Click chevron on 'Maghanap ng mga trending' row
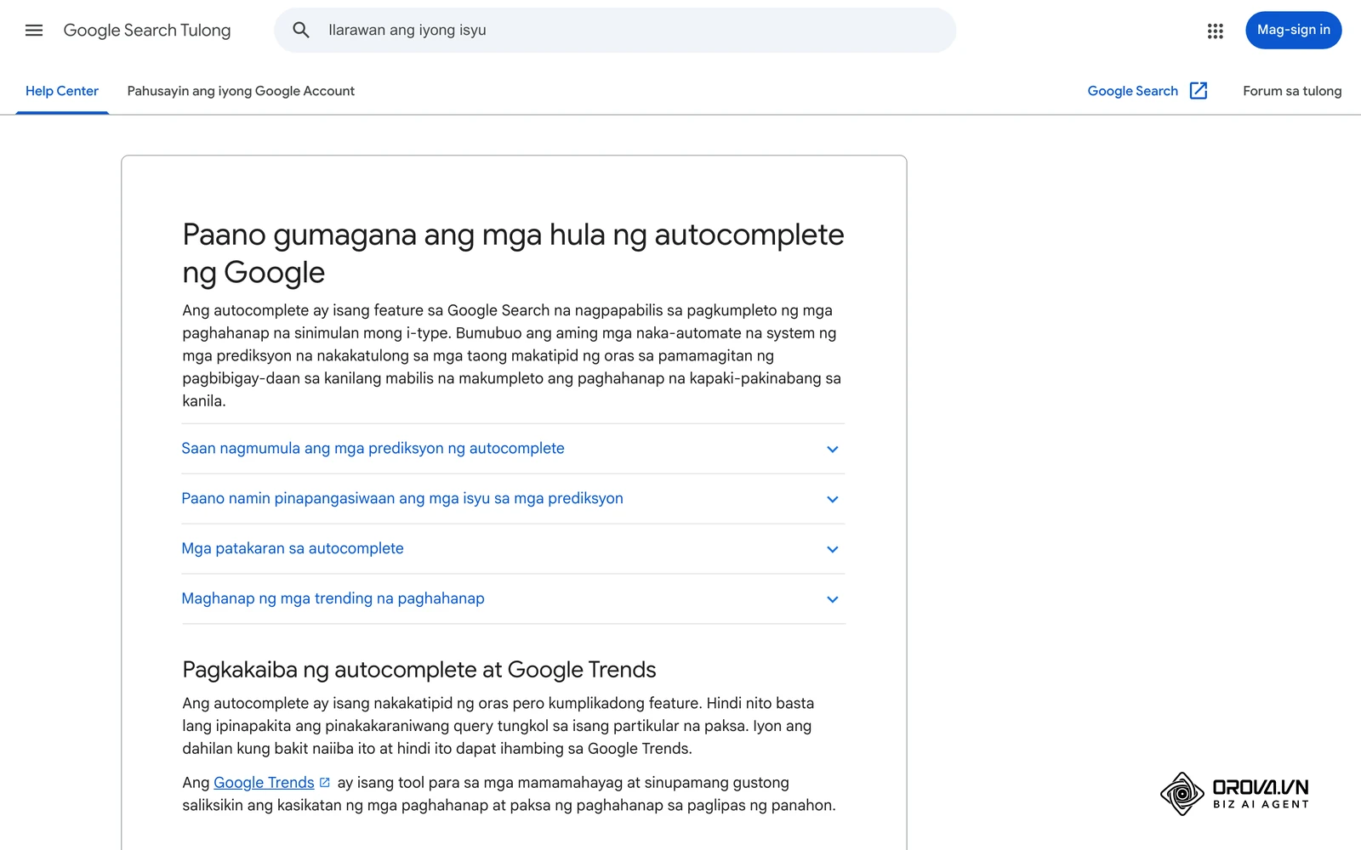 click(833, 599)
